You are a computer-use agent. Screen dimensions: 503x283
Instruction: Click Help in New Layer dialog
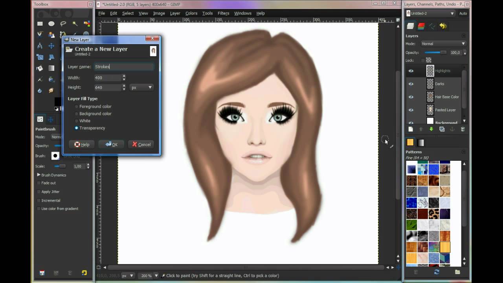[x=82, y=144]
